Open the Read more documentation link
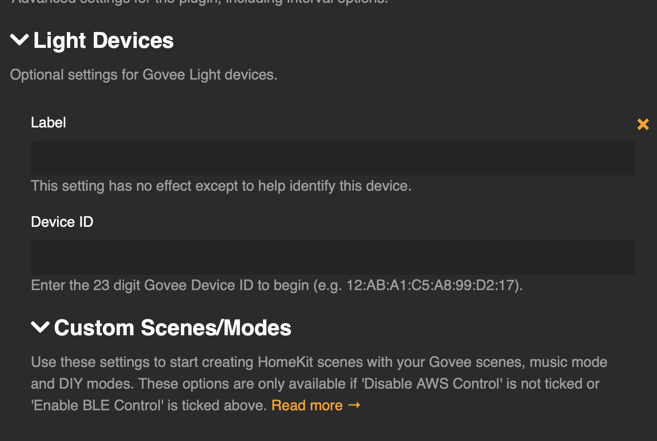 (x=306, y=405)
